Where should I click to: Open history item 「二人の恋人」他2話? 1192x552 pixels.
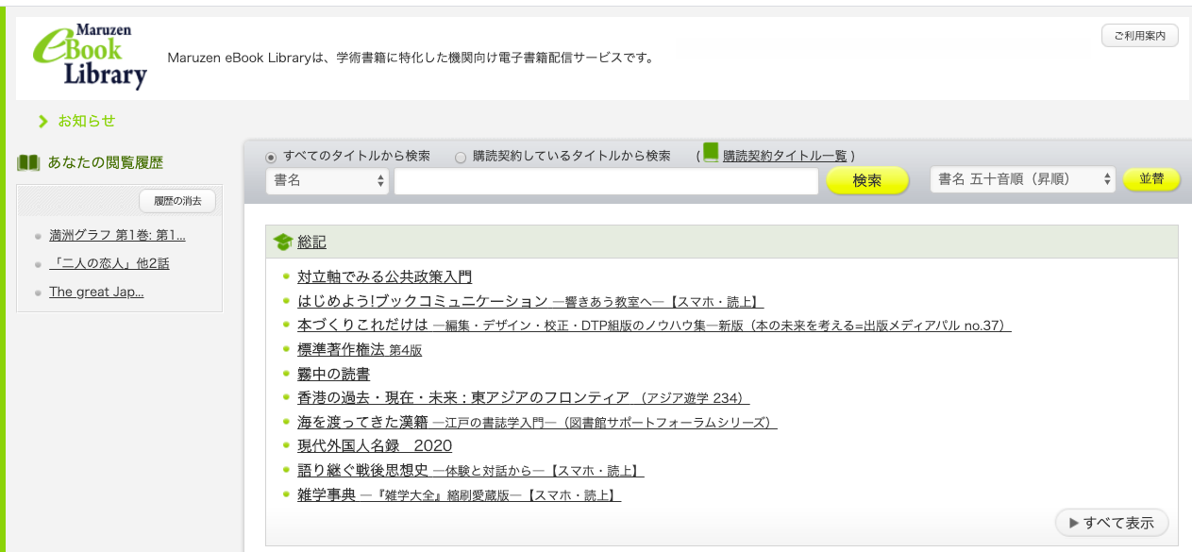[109, 263]
